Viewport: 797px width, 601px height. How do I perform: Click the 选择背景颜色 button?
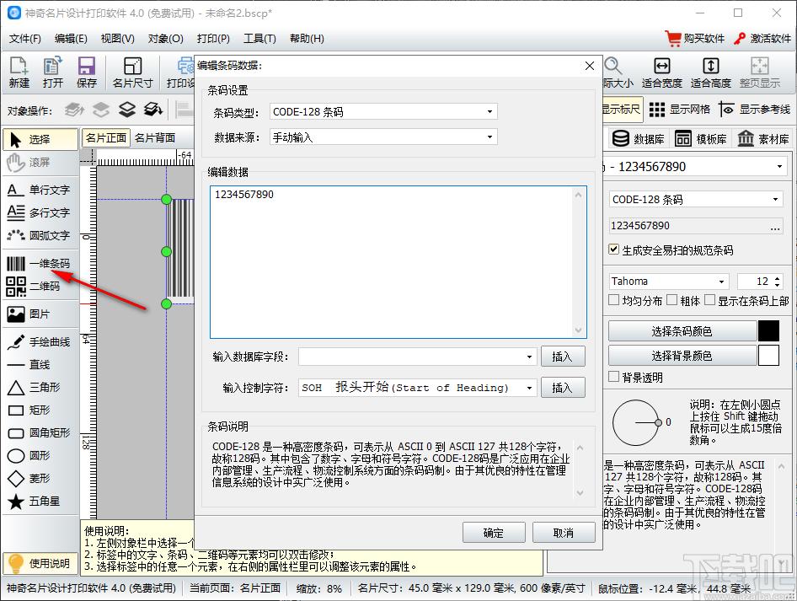(682, 356)
